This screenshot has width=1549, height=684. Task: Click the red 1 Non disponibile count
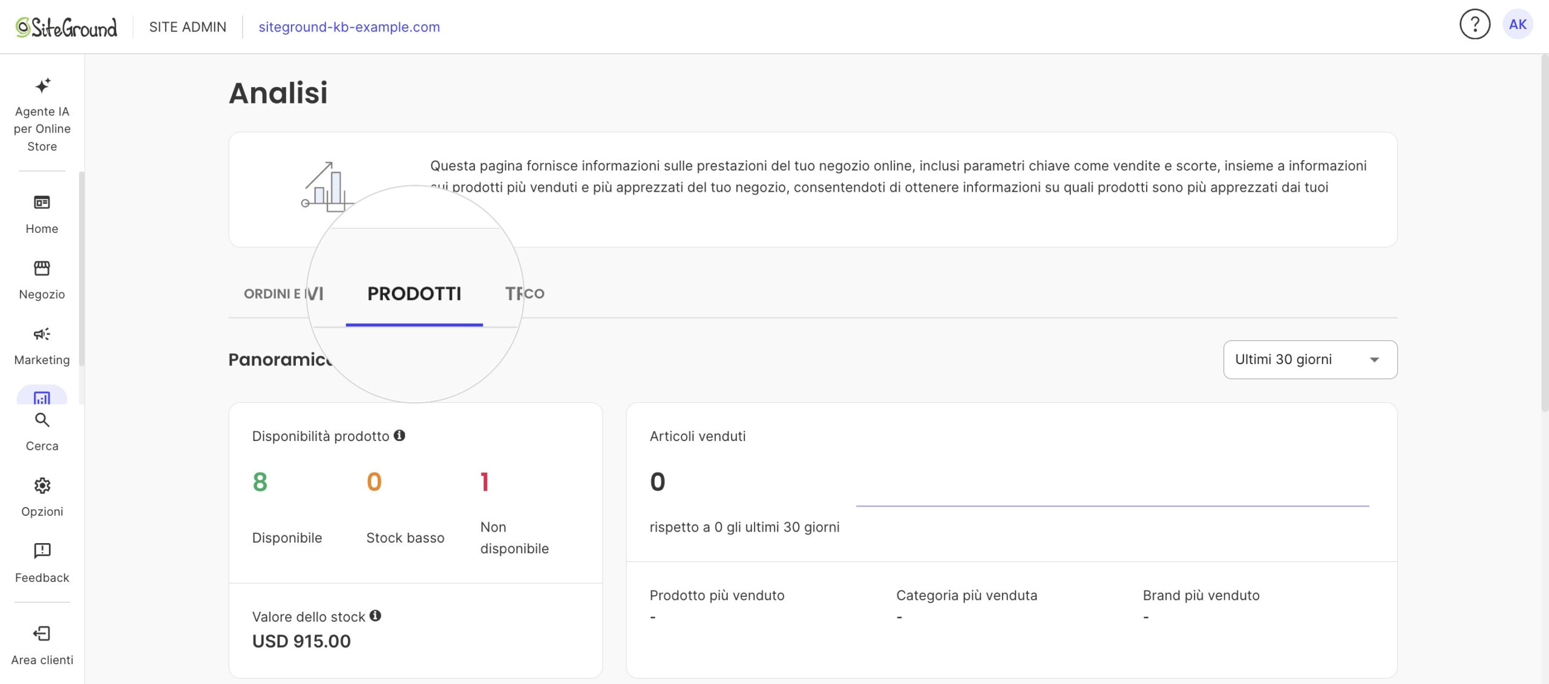pos(484,482)
